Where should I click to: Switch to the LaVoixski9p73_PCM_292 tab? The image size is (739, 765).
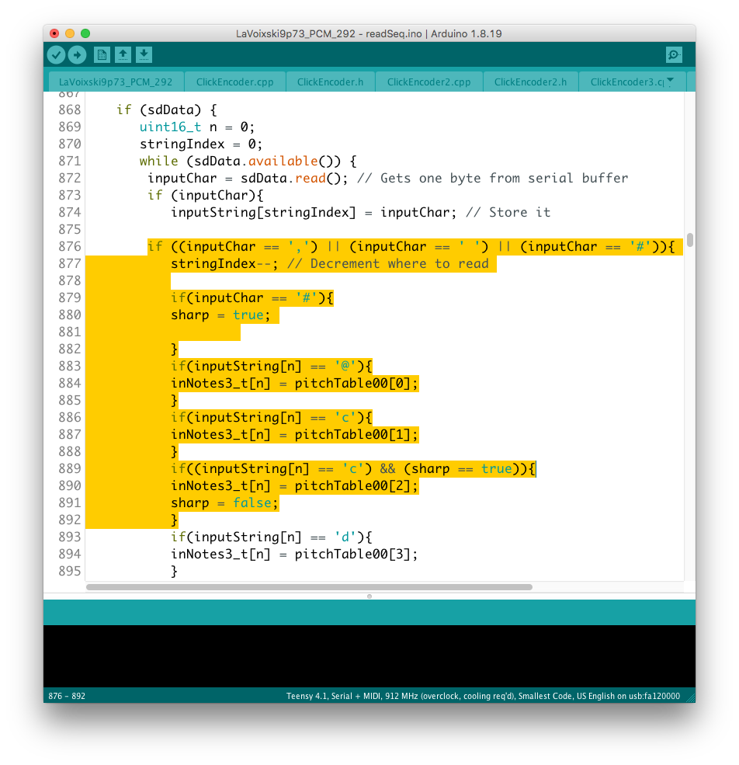116,82
